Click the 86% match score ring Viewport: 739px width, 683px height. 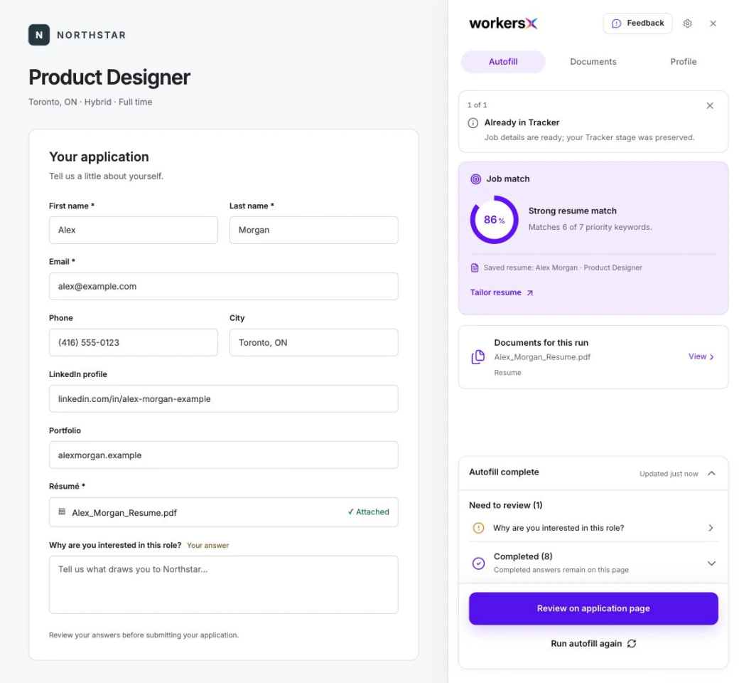494,220
